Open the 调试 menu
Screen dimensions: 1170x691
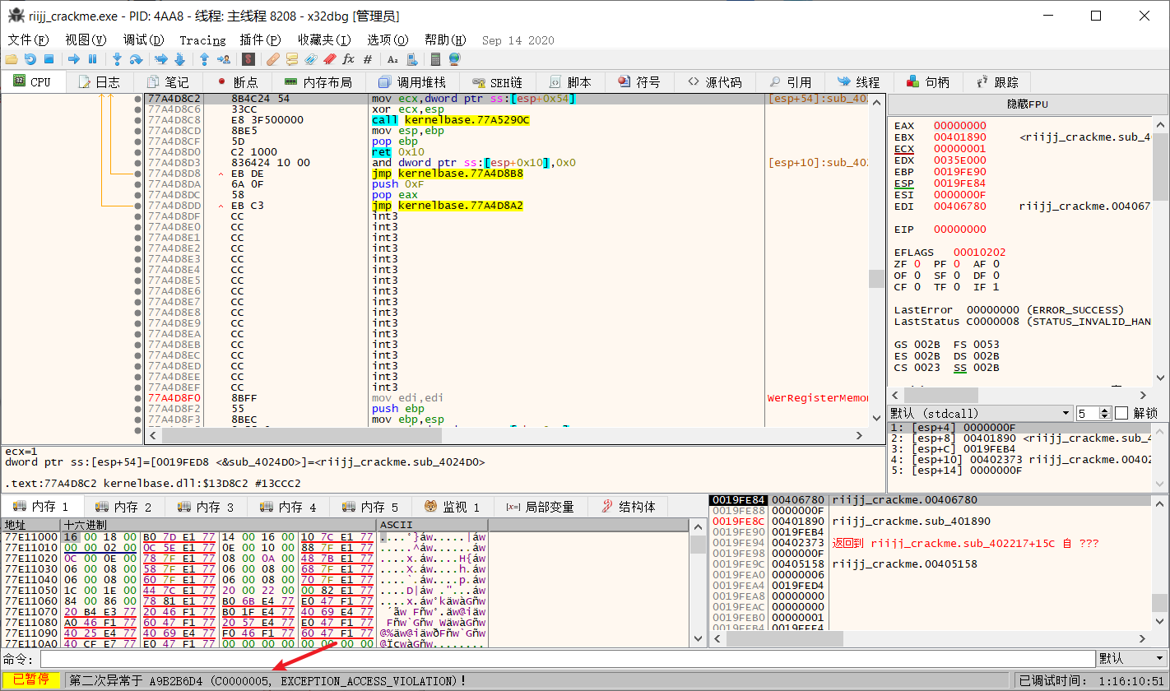pos(143,39)
